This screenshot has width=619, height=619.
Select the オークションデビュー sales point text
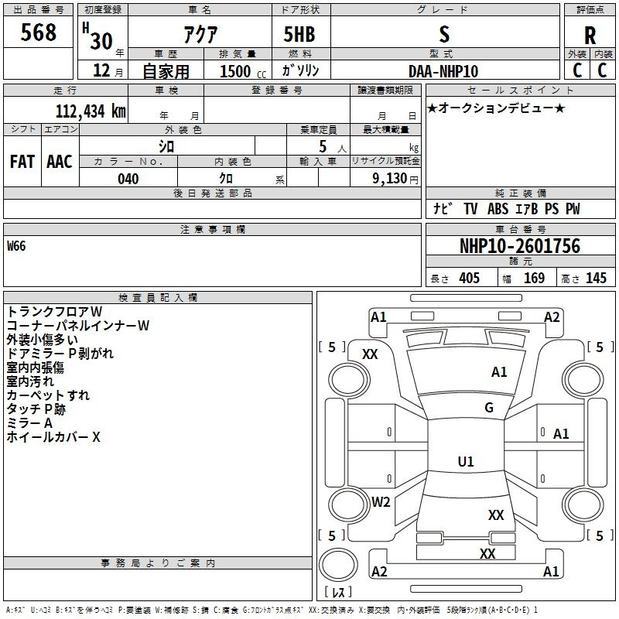tap(496, 108)
